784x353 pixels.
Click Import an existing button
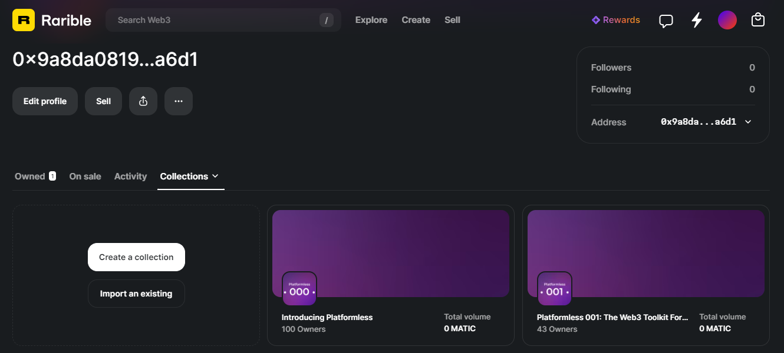(136, 294)
